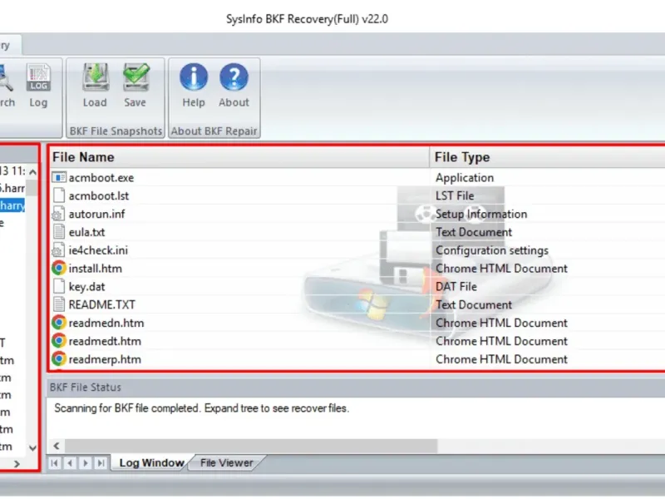The width and height of the screenshot is (665, 499).
Task: Click the autorun.inf gear file icon
Action: point(58,214)
